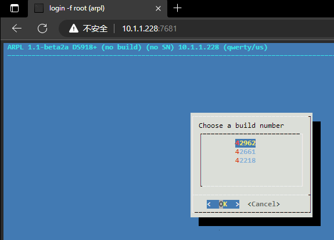Viewport: 334px width, 240px height.
Task: Click the Choose a build number title
Action: pos(241,126)
